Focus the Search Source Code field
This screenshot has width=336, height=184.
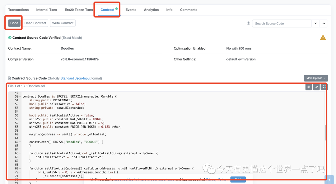[282, 24]
